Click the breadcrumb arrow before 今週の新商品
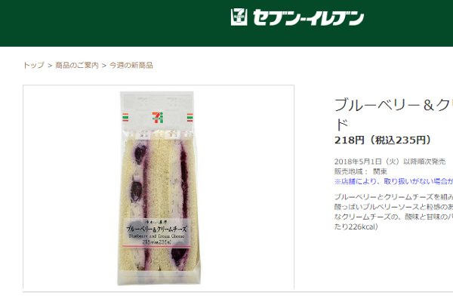 pos(104,66)
